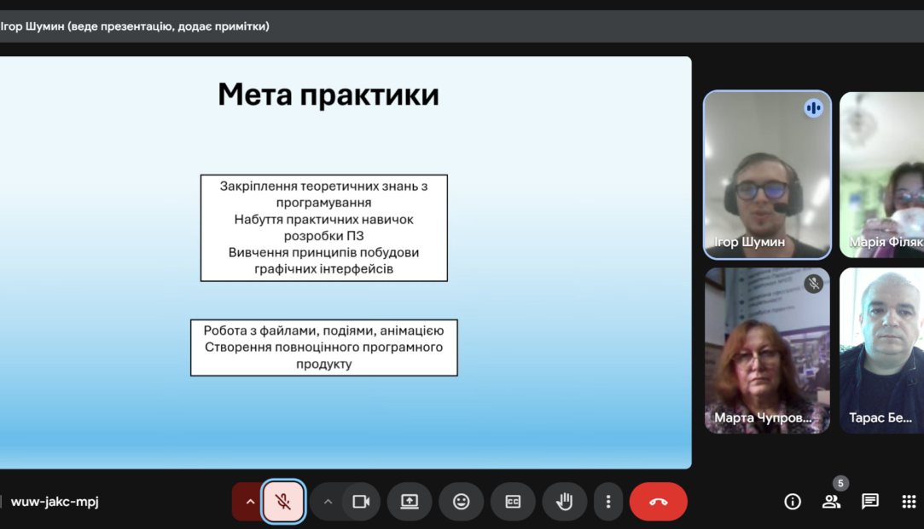Image resolution: width=924 pixels, height=529 pixels.
Task: Toggle the camera on or off
Action: click(x=361, y=502)
